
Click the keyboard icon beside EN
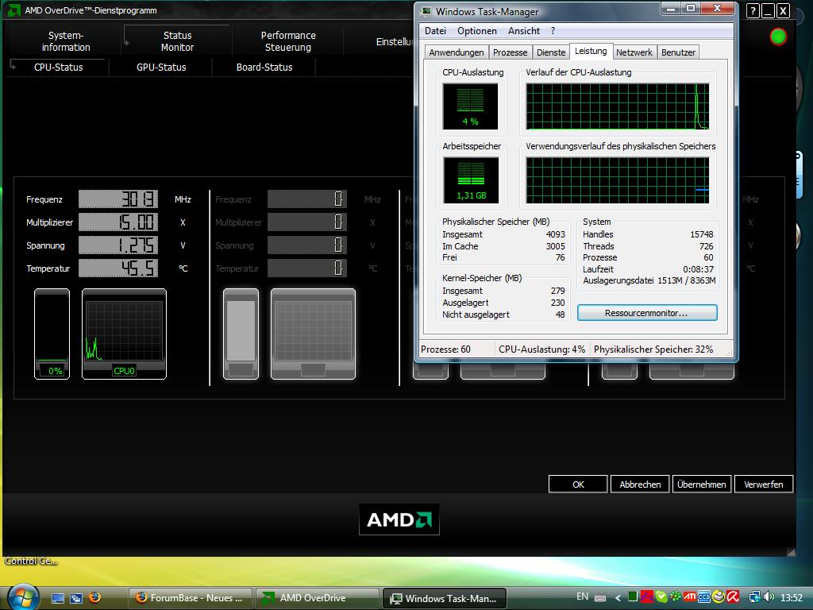[600, 597]
